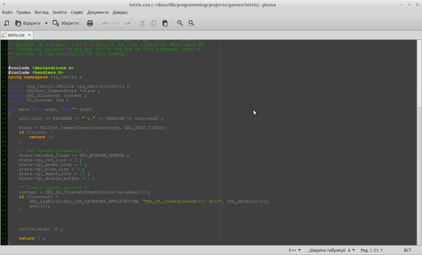422x255 pixels.
Task: Open Find and Replace with the icon
Action: pyautogui.click(x=191, y=23)
